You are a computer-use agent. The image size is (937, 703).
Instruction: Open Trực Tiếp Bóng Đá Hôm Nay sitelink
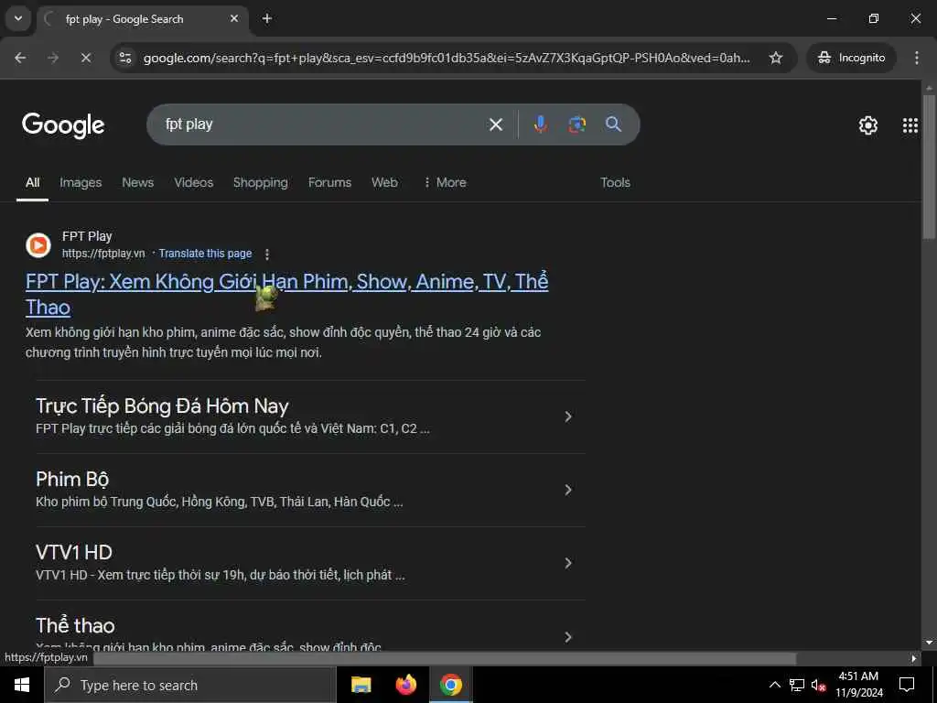click(162, 406)
